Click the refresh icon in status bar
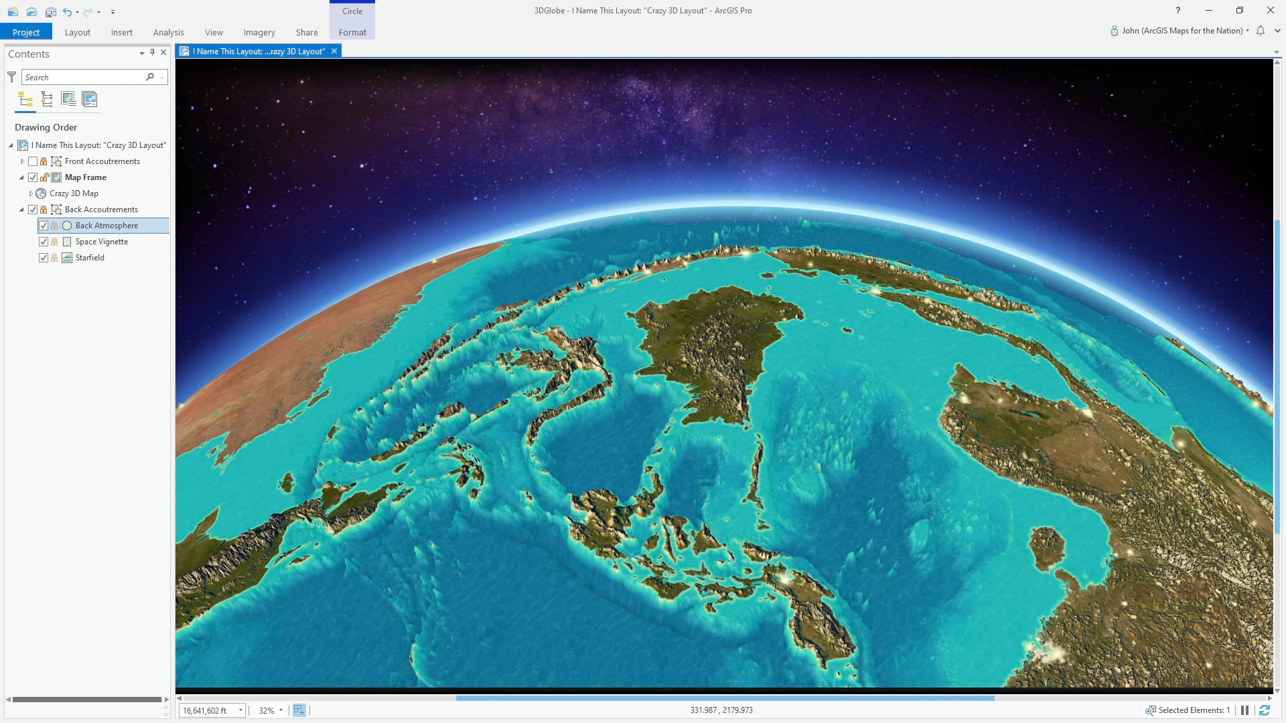 pos(1265,710)
